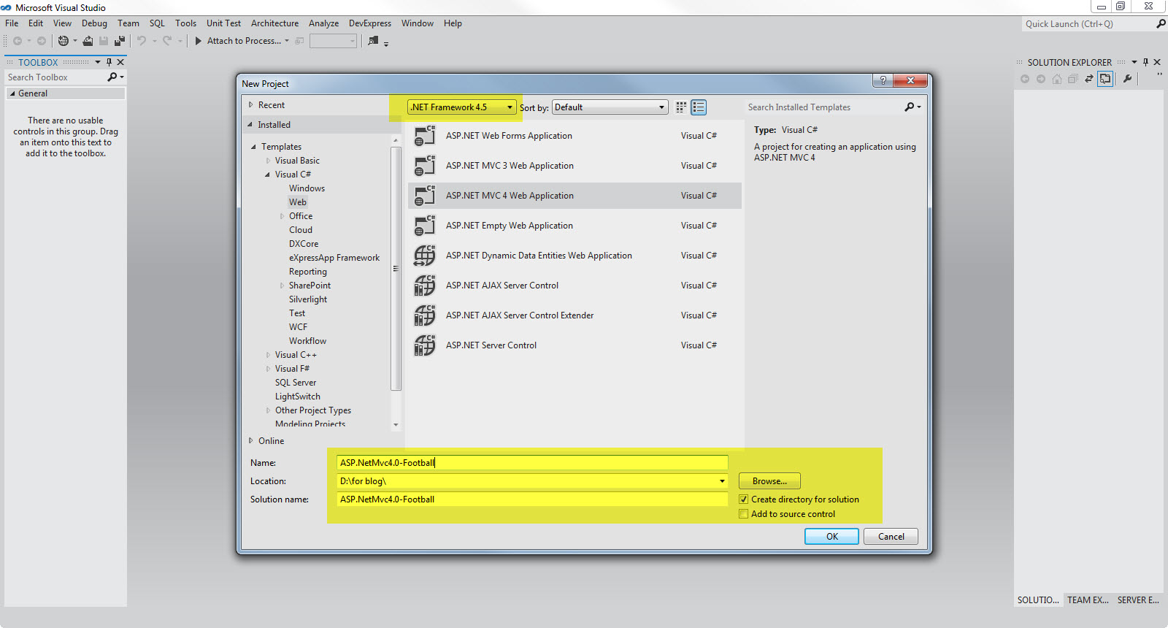This screenshot has height=628, width=1168.
Task: Click the ASP.NET AJAX Server Control Extender icon
Action: (424, 315)
